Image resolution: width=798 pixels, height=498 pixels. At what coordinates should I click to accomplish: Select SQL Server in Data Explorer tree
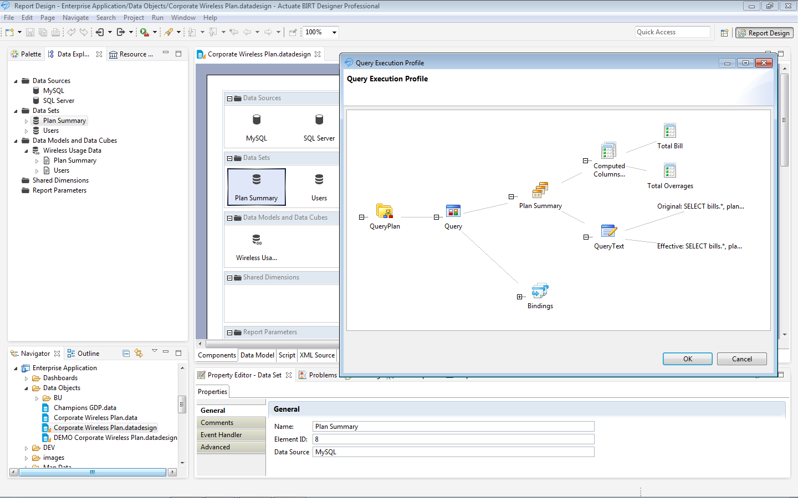(x=58, y=101)
